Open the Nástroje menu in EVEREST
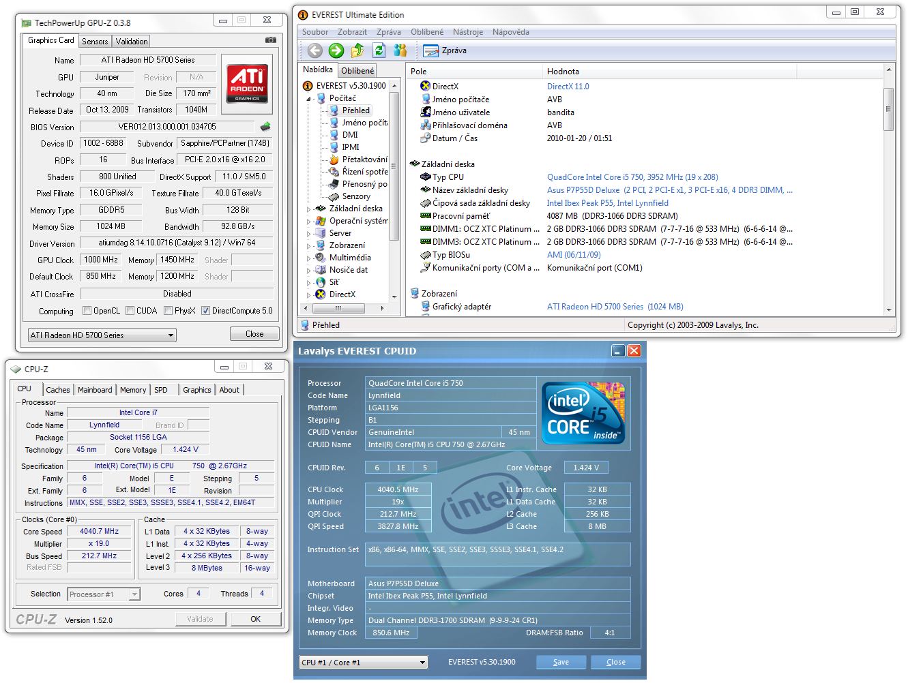Image resolution: width=908 pixels, height=683 pixels. click(x=468, y=32)
